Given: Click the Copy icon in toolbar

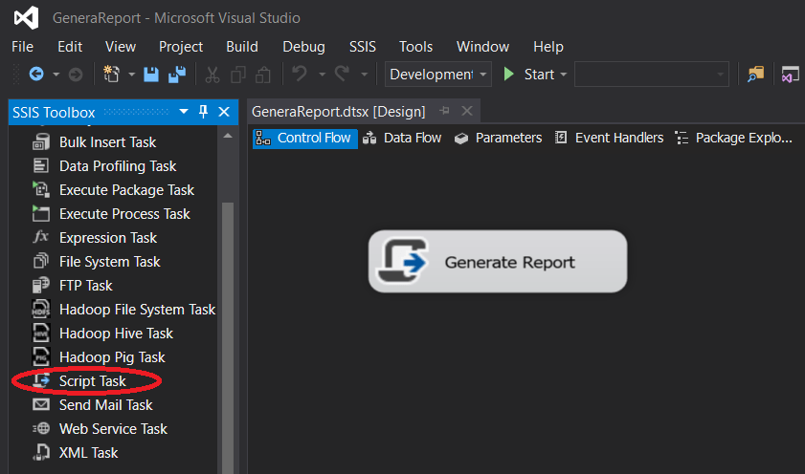Looking at the screenshot, I should pos(238,75).
